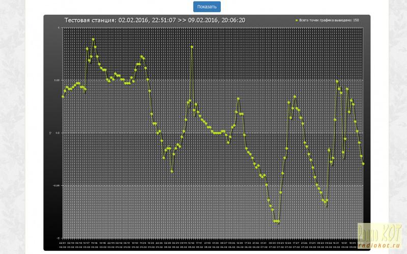Screen dimensions: 407x254
Task: Click the Y axis title letter
Action: (x=50, y=133)
